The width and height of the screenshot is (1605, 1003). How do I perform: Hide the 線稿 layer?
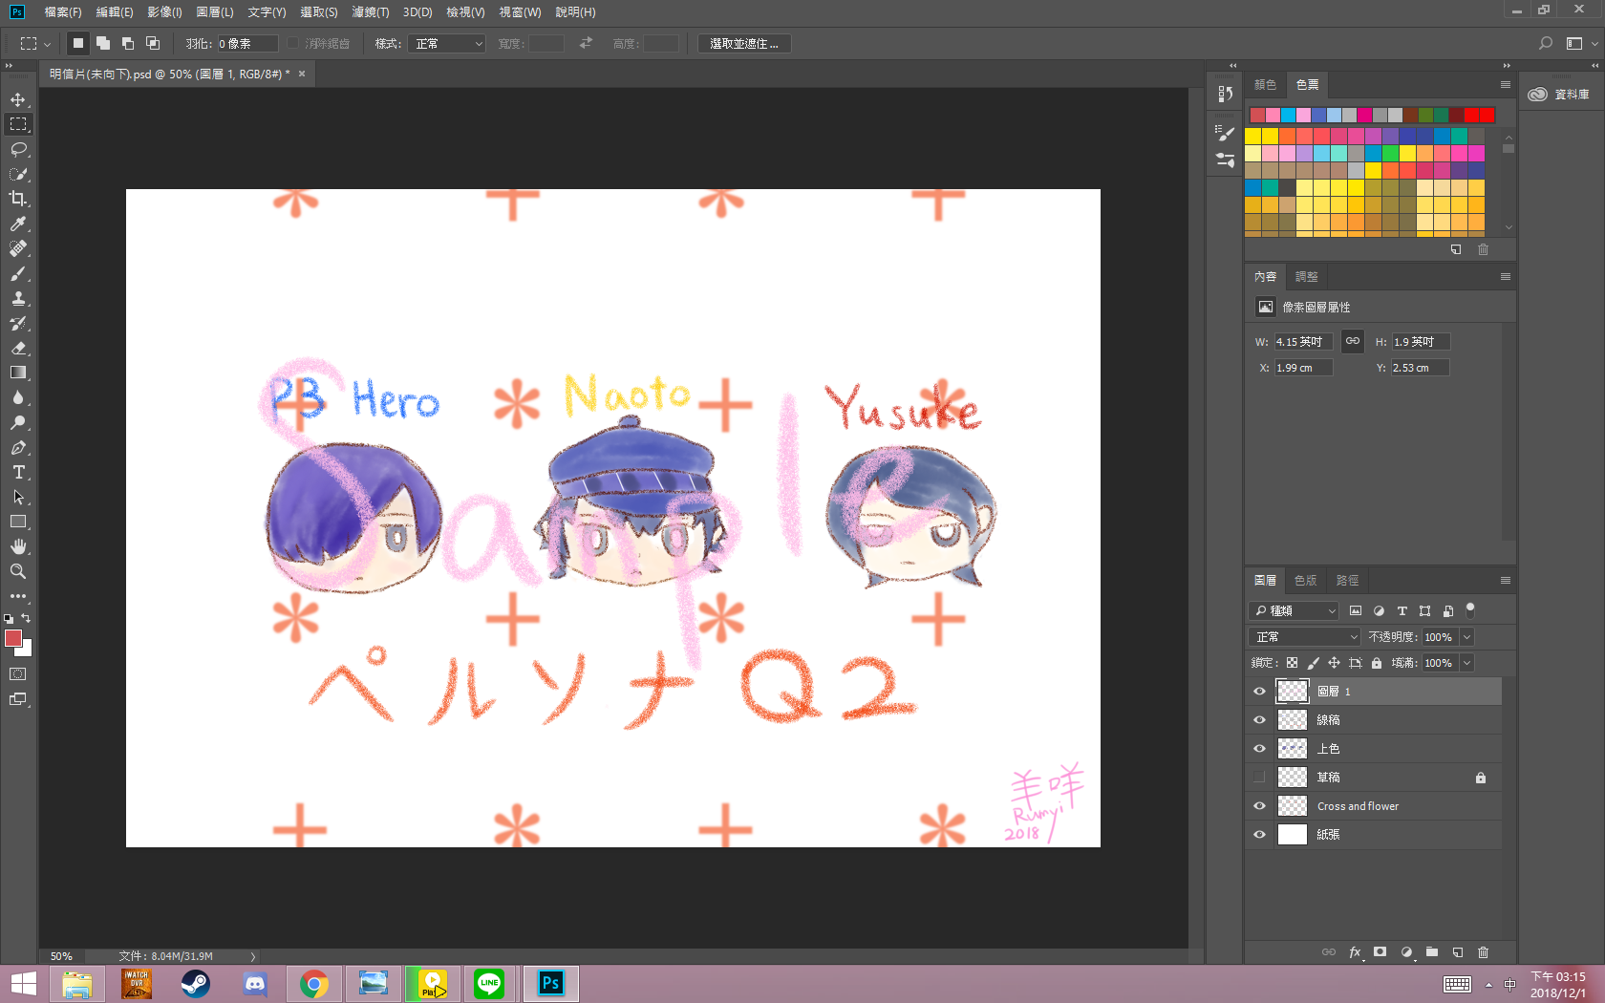point(1259,720)
